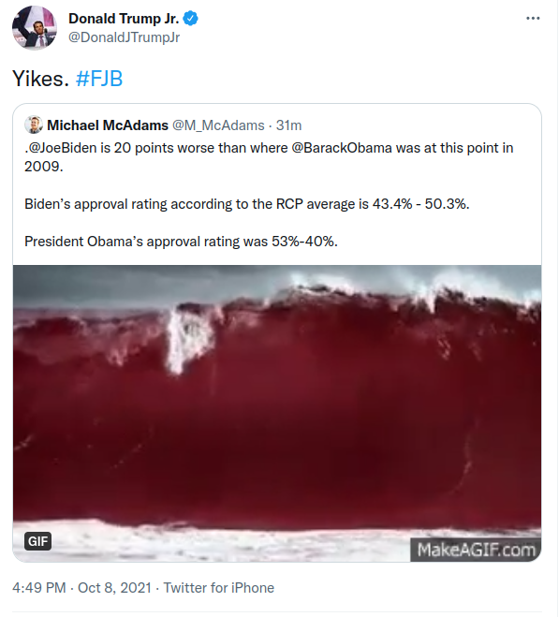Click the 4:49 PM timestamp
The width and height of the screenshot is (559, 617).
pyautogui.click(x=39, y=587)
